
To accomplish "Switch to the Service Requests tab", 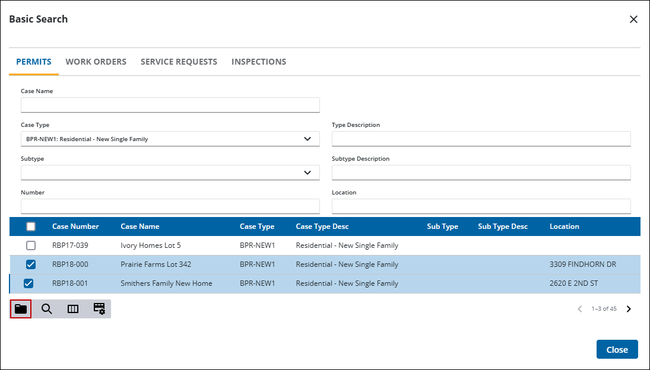I will (179, 62).
